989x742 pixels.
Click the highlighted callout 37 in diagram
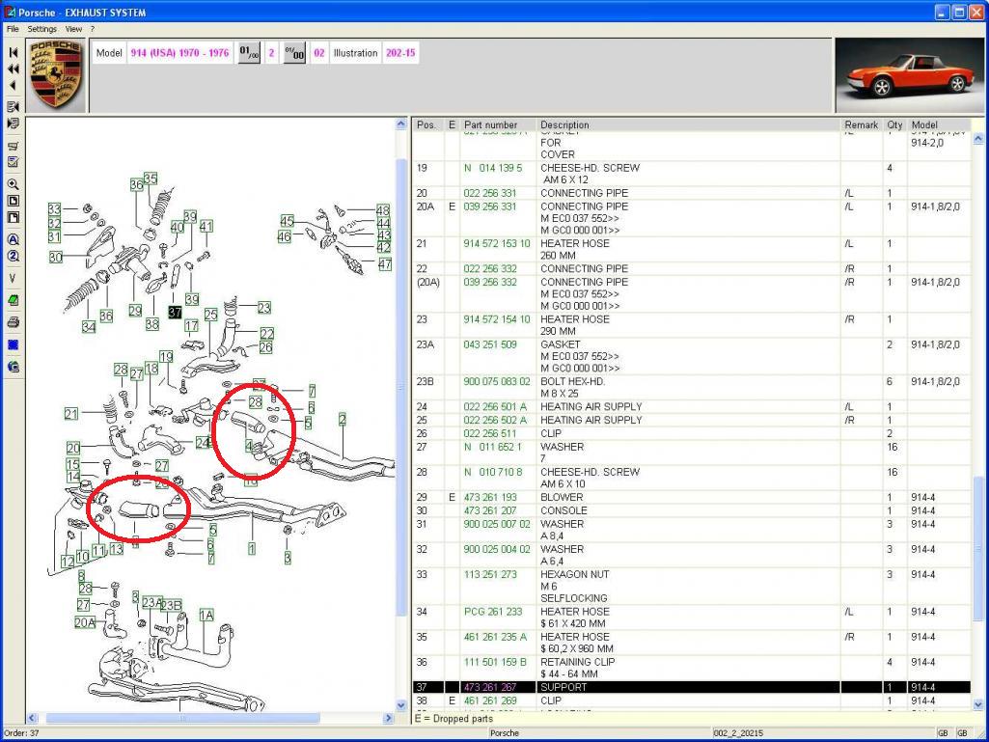pos(176,312)
